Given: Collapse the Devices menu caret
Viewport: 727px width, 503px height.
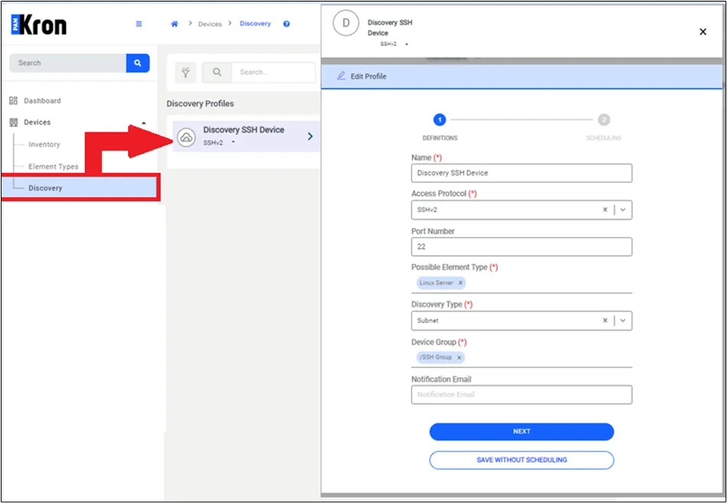Looking at the screenshot, I should [144, 122].
